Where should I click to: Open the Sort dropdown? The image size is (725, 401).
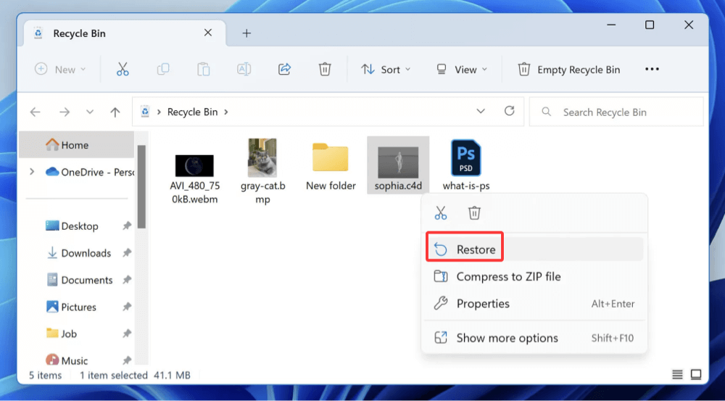tap(386, 70)
